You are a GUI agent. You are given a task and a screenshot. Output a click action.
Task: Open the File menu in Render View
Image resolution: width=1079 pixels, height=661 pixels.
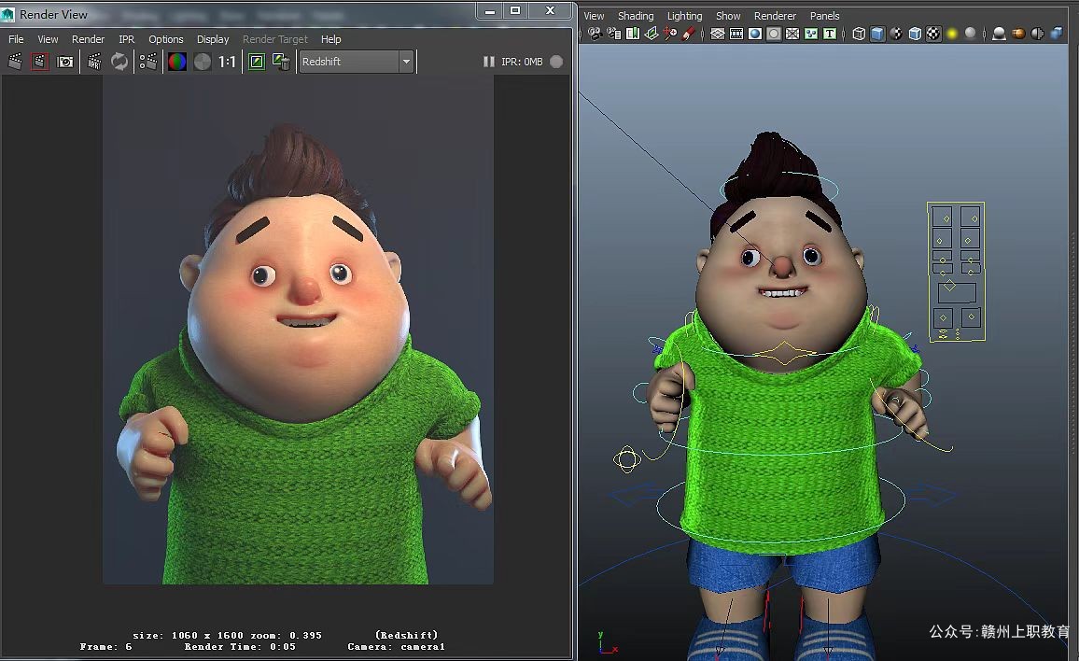16,39
